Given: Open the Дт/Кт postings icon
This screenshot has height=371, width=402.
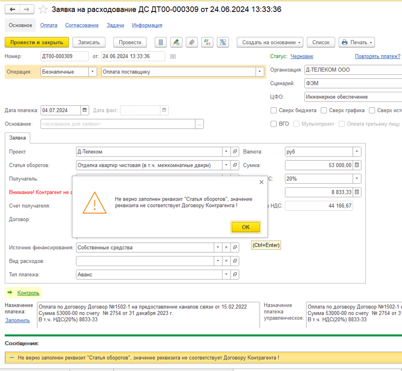Looking at the screenshot, I should click(x=207, y=42).
